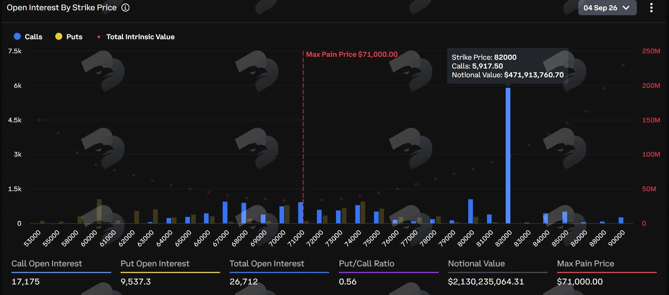Click the Call Open Interest value '17,175'
This screenshot has height=295, width=669.
25,282
